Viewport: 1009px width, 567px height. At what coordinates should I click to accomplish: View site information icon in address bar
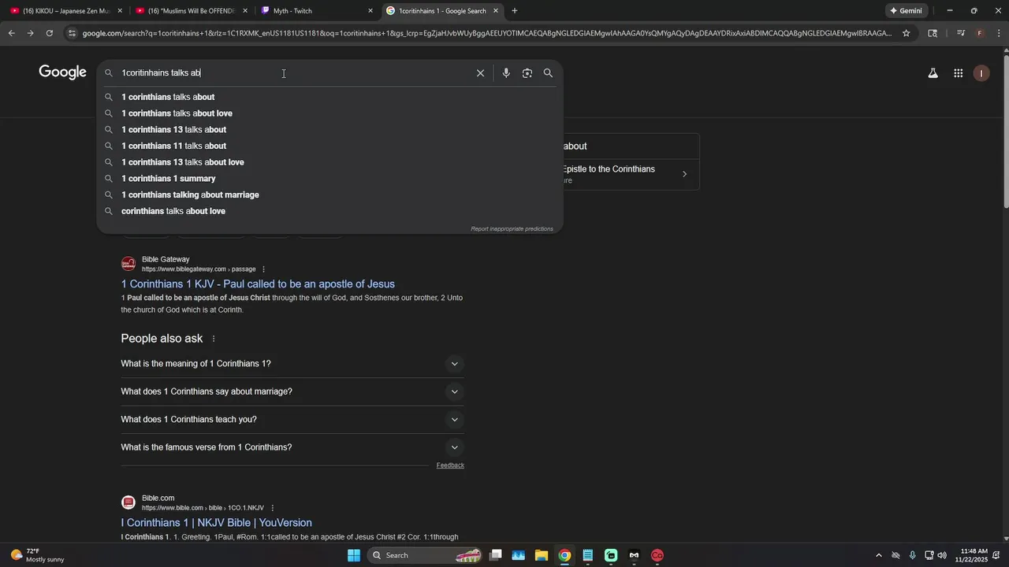(72, 33)
